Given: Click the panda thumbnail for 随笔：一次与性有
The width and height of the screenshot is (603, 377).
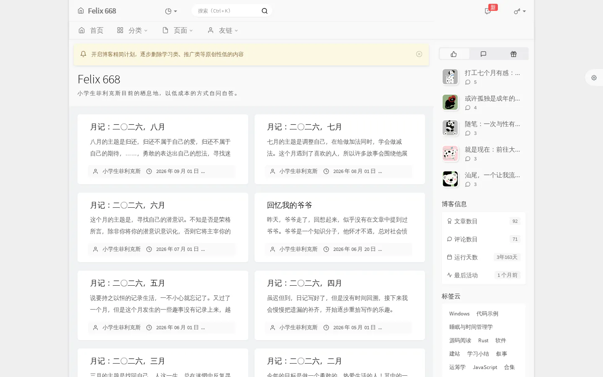Looking at the screenshot, I should [450, 128].
